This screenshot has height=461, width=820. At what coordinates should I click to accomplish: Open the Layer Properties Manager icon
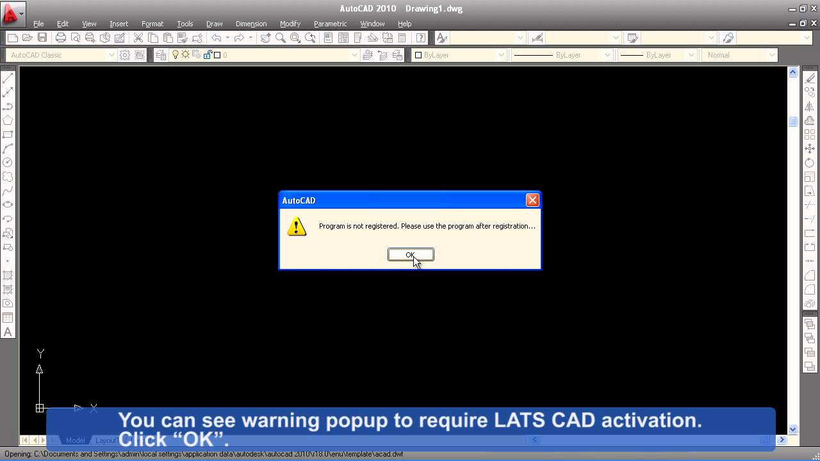click(x=160, y=55)
